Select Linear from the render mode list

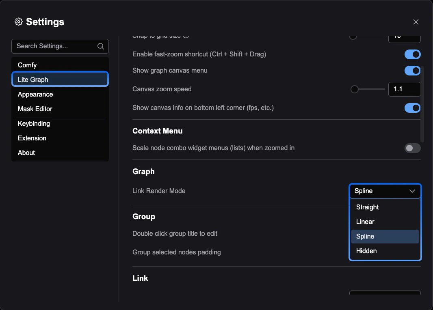(x=365, y=222)
